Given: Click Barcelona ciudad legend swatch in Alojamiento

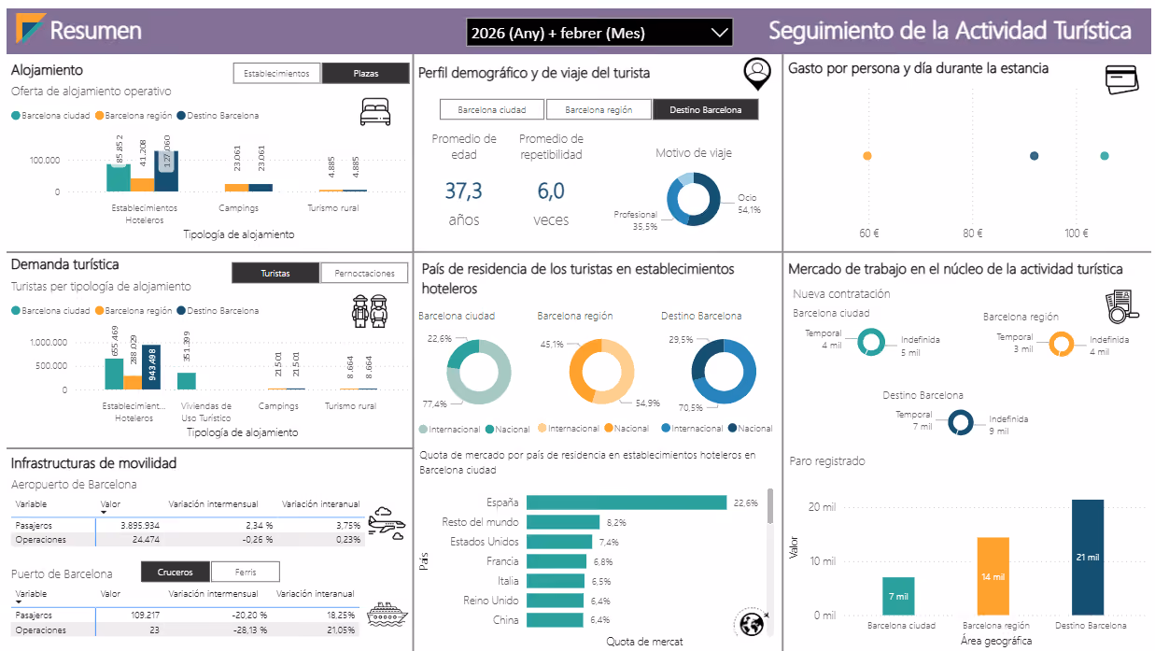Looking at the screenshot, I should (x=16, y=116).
